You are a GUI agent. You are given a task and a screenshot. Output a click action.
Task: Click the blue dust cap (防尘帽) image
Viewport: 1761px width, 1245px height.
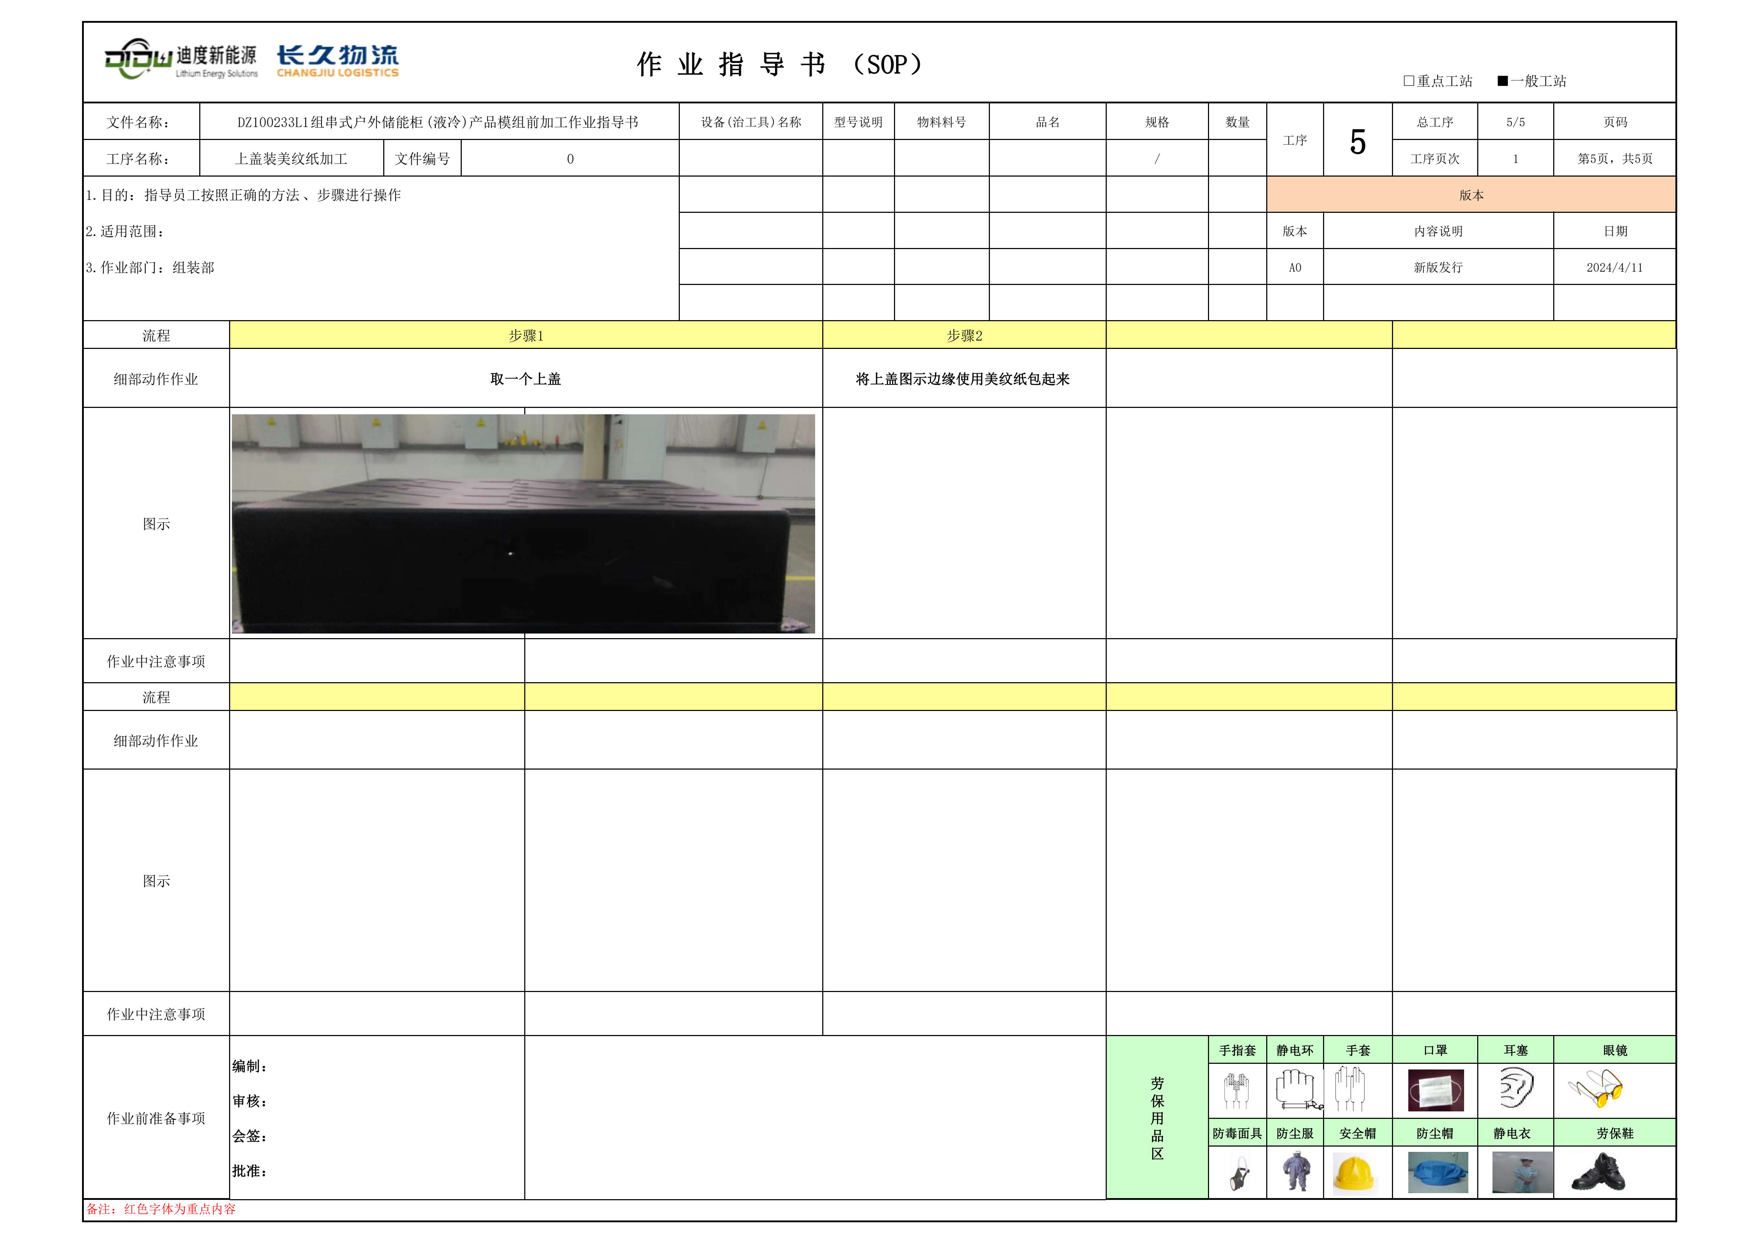coord(1437,1173)
